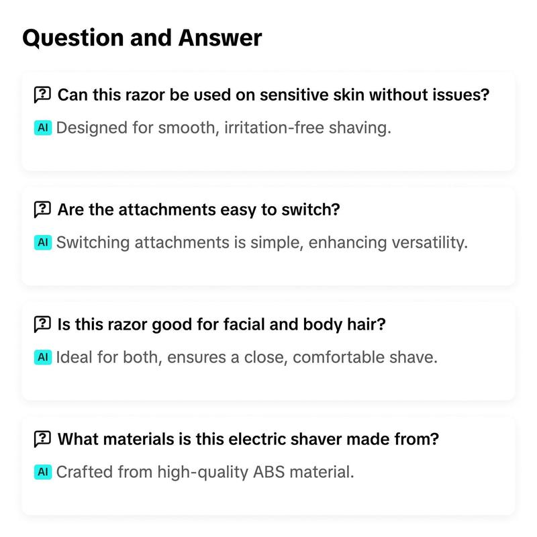Click the question icon beside materials question
Screen dimensions: 537x537
pyautogui.click(x=42, y=439)
